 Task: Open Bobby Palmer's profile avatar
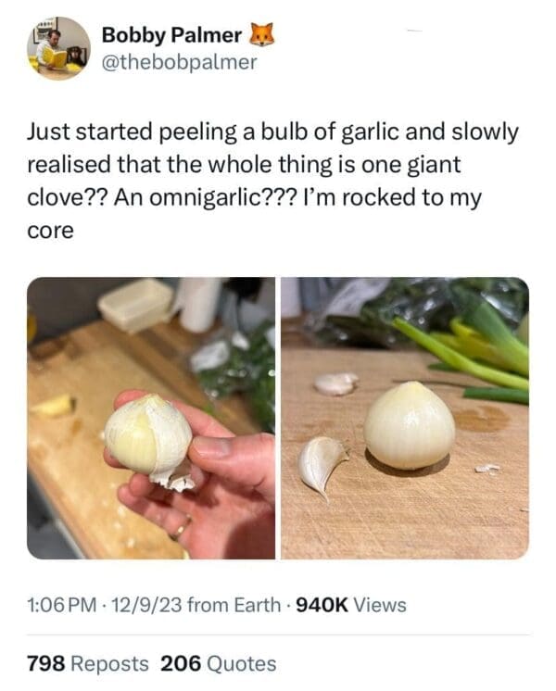pos(58,48)
